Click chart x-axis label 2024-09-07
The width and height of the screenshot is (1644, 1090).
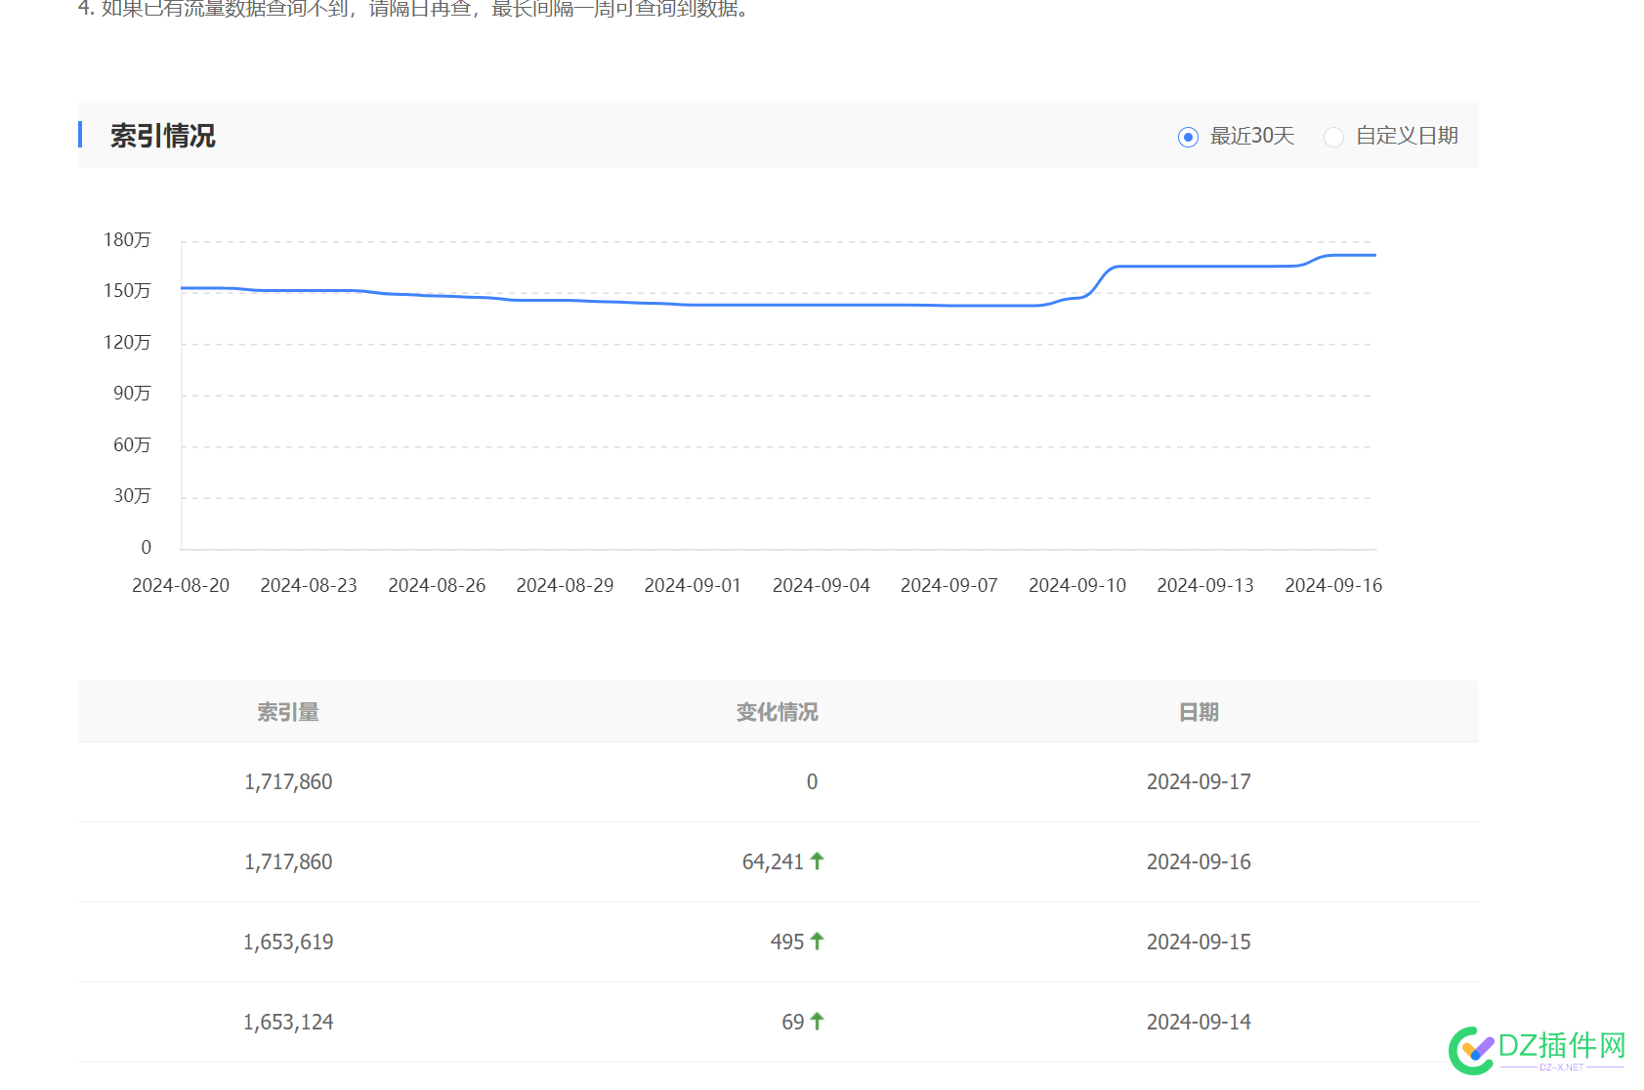click(x=949, y=585)
